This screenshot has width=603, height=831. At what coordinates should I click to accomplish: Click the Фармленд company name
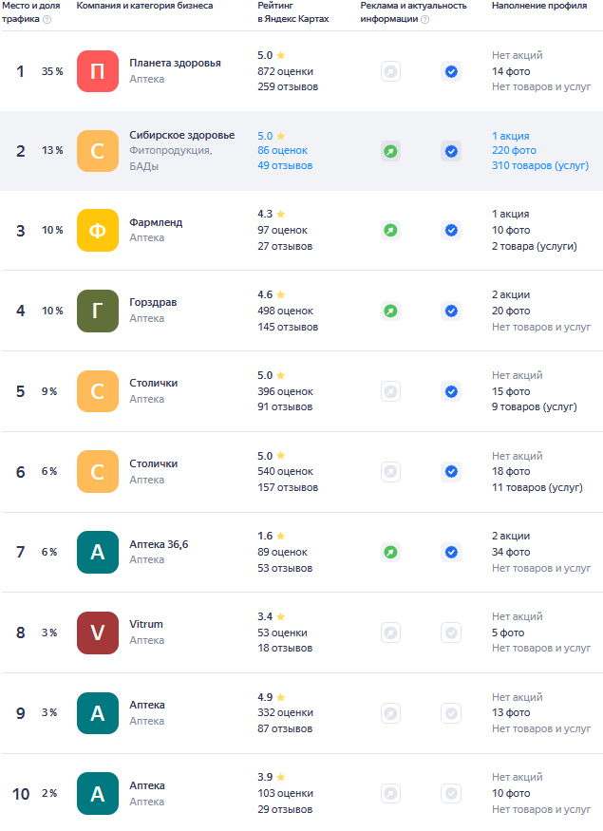156,222
